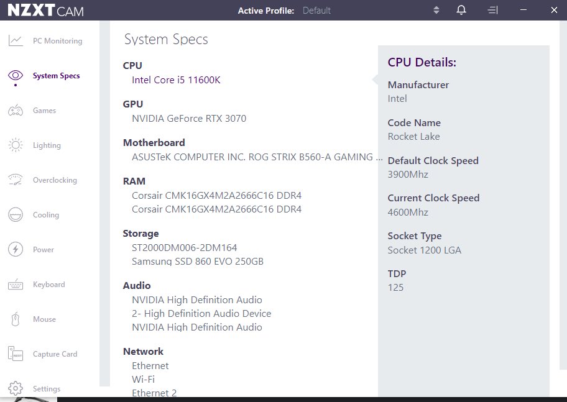
Task: Open the Overclocking section label
Action: [x=55, y=180]
